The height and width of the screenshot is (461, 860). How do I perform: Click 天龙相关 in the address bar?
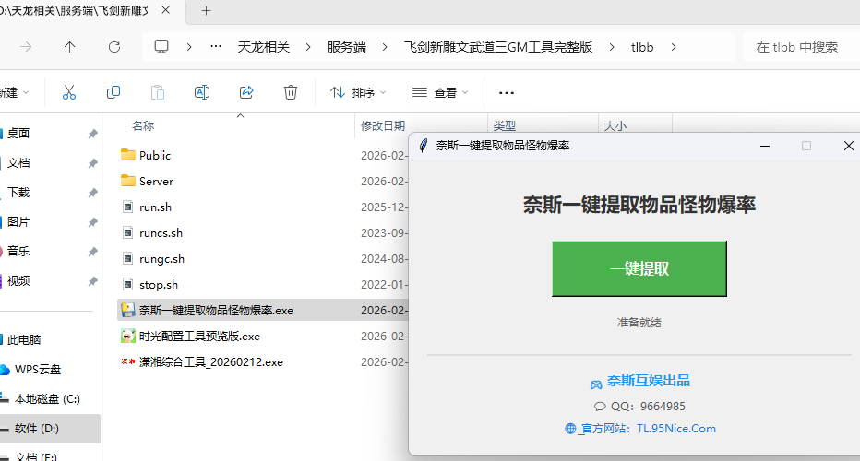point(263,47)
